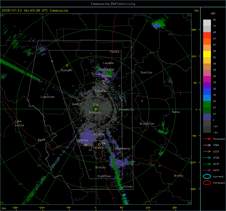Pick magenta swatch between 42 and 39
Image resolution: width=226 pixels, height=211 pixels.
point(207,79)
